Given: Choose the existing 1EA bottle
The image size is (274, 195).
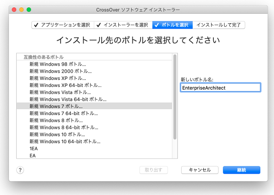Looking at the screenshot, I should [94, 148].
